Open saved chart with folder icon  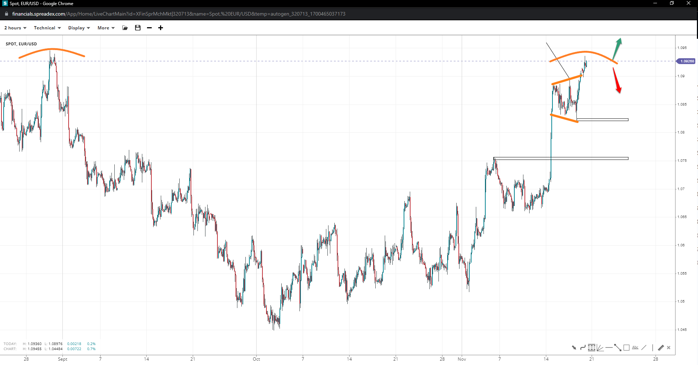(125, 28)
